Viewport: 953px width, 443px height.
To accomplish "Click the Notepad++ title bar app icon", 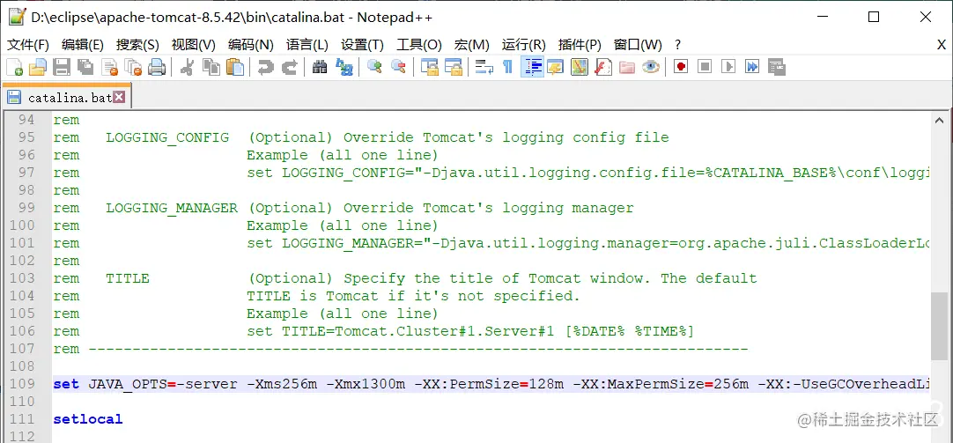I will 17,17.
